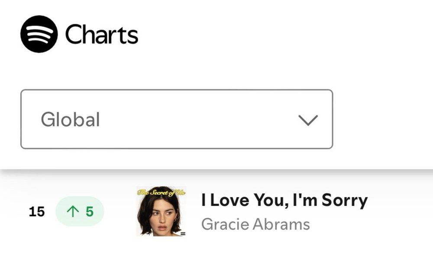Open the Global region dropdown

[x=177, y=119]
